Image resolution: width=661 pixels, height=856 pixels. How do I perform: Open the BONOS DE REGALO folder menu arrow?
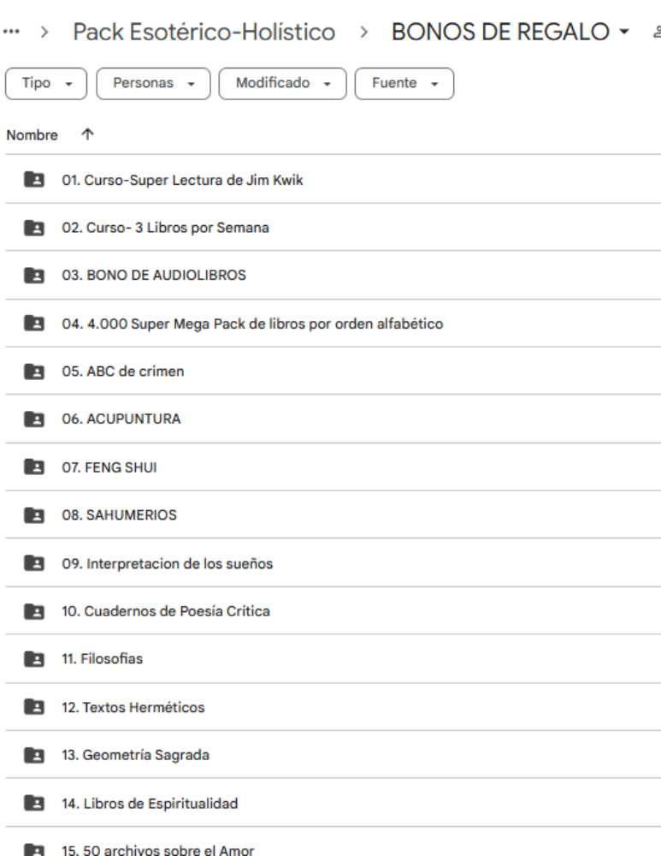coord(624,32)
